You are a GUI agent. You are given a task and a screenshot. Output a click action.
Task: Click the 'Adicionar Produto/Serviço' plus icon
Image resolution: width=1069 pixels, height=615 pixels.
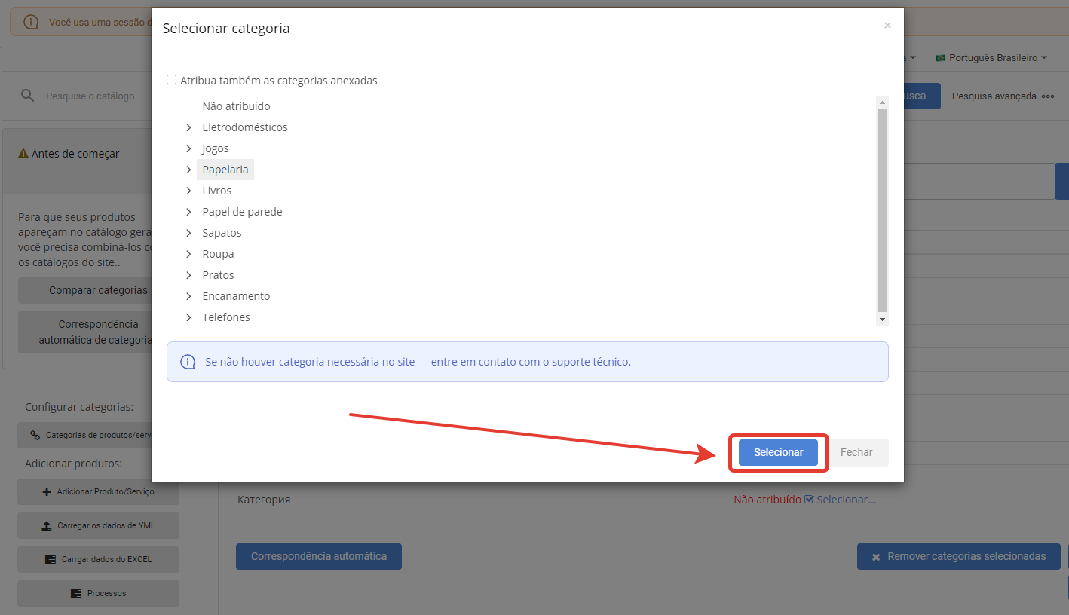pyautogui.click(x=47, y=491)
